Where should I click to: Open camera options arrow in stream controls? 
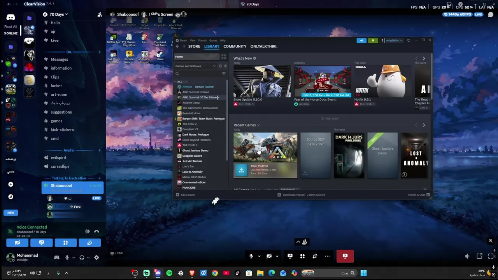coord(277,256)
